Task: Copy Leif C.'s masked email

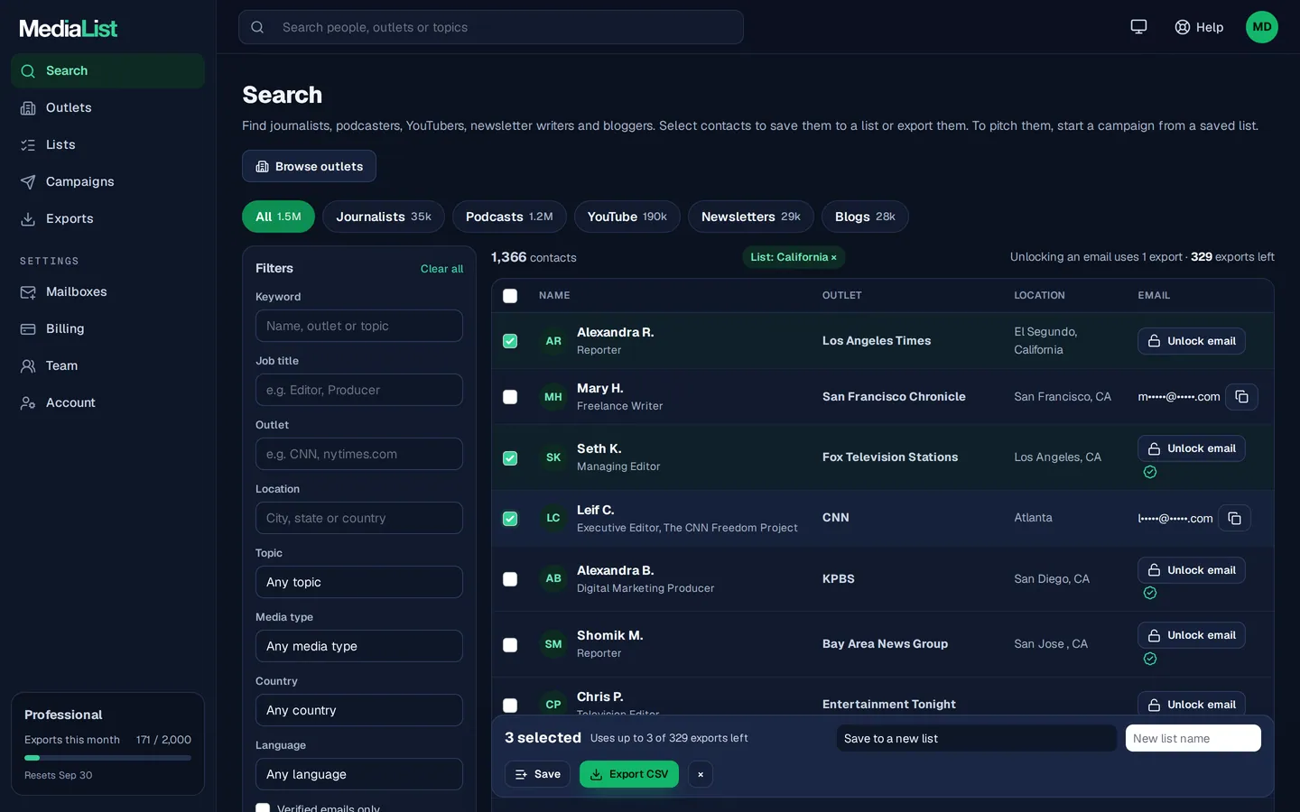Action: click(1234, 518)
